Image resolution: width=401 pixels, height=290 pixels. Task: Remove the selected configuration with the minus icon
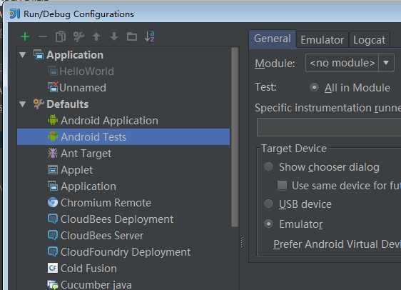coord(42,36)
